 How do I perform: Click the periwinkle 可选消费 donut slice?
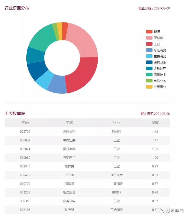(x=58, y=85)
